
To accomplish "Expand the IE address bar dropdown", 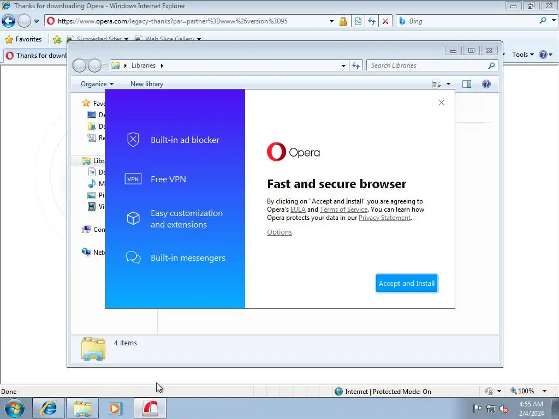I will click(331, 21).
